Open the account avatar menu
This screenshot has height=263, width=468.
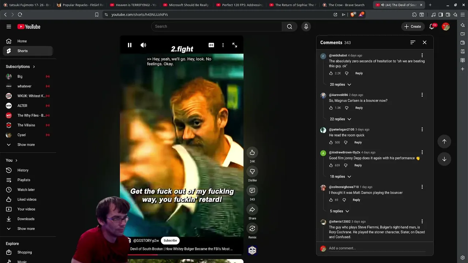[x=446, y=26]
